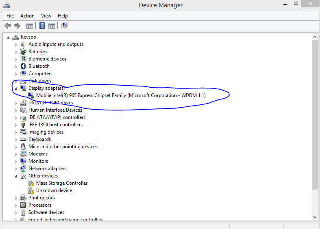The height and width of the screenshot is (229, 320).
Task: Click the vertical scrollbar thumb
Action: [x=315, y=115]
